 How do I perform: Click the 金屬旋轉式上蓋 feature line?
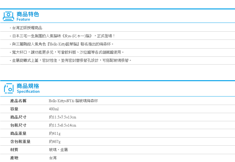pyautogui.click(x=72, y=60)
